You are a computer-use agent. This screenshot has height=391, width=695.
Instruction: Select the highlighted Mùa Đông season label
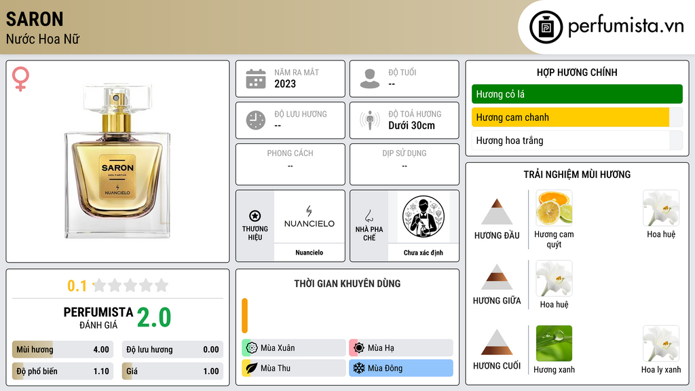click(401, 368)
